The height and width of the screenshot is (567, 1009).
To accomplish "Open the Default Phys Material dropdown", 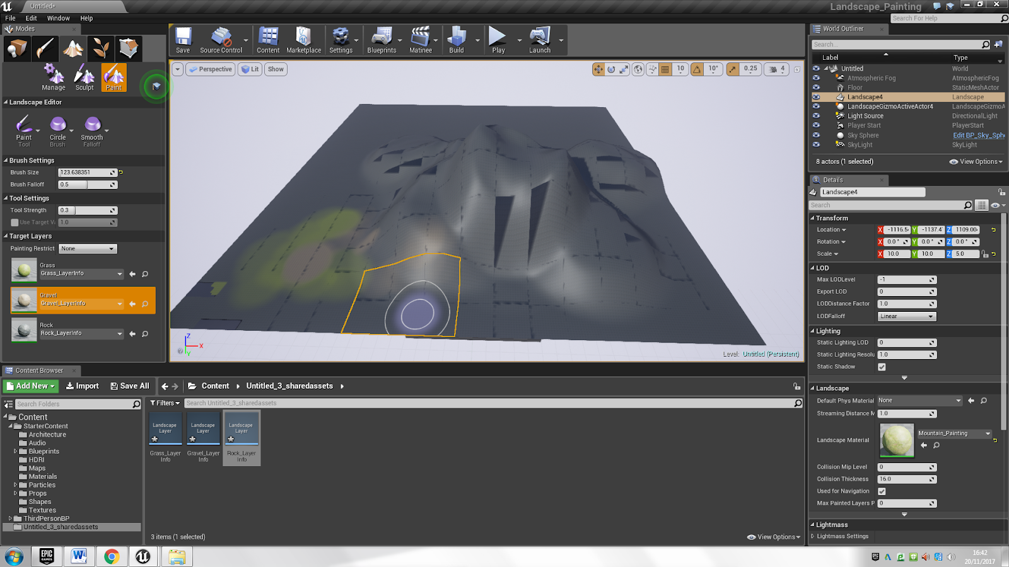I will (x=920, y=401).
